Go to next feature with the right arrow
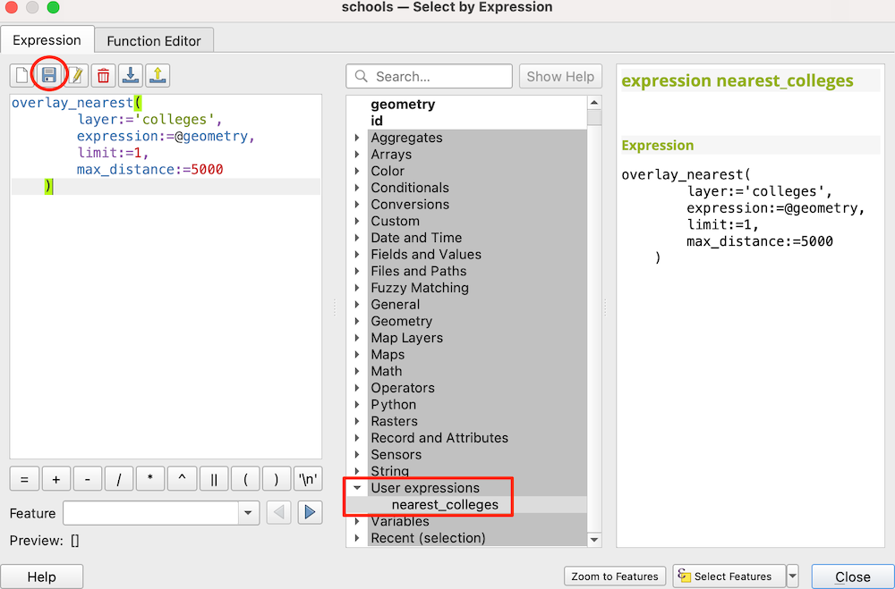895x589 pixels. coord(310,512)
